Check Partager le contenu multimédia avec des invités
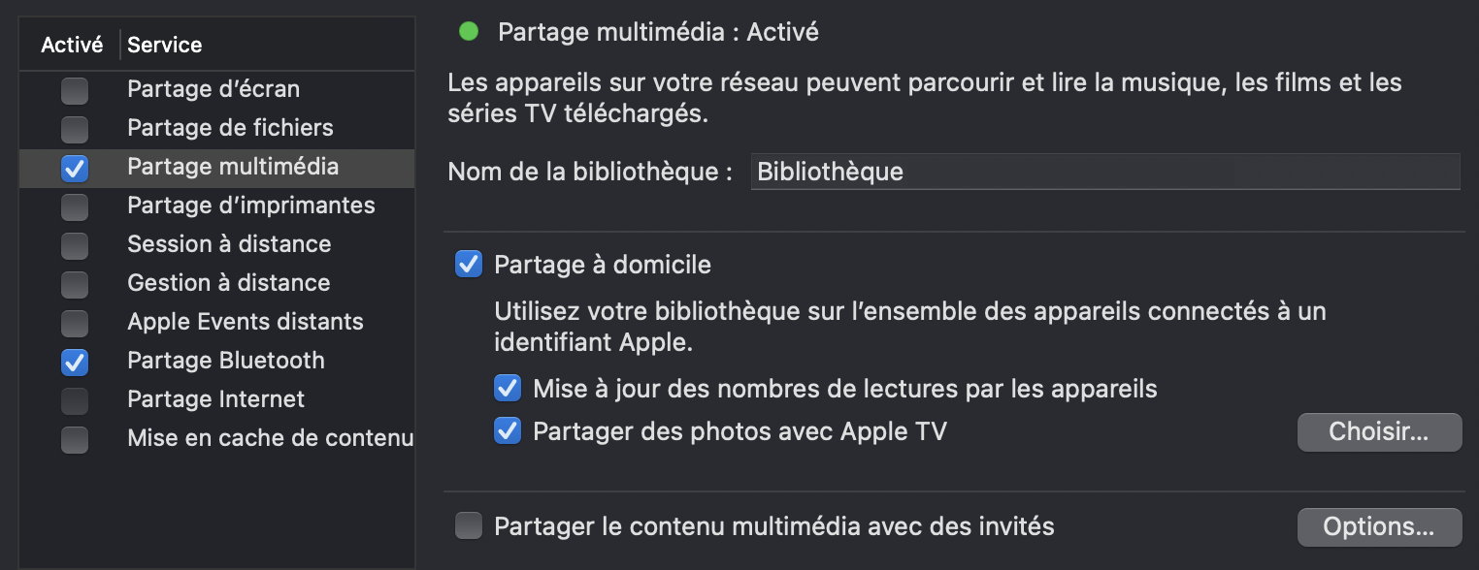The image size is (1479, 570). [469, 527]
